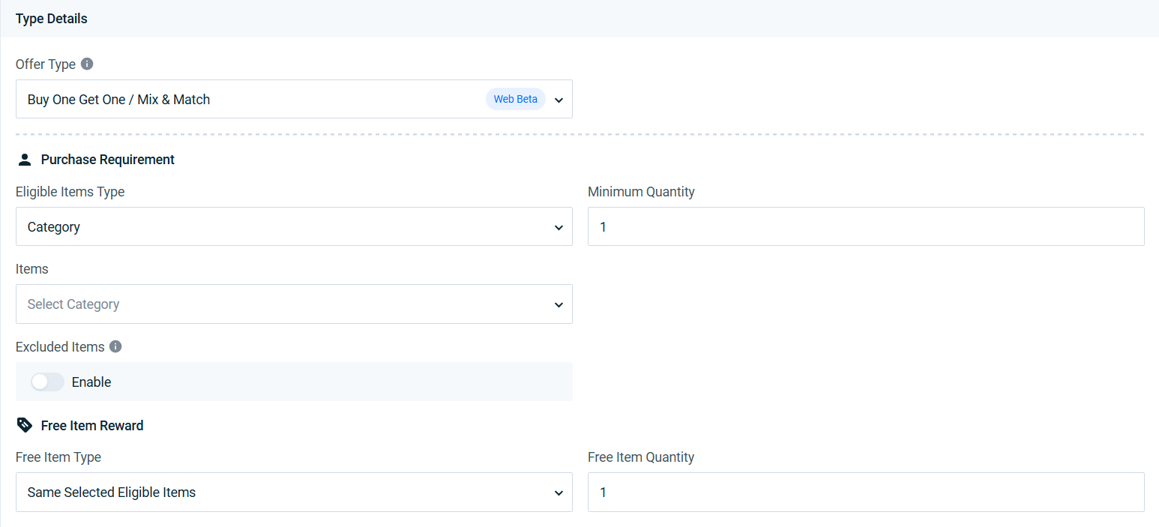Click the Type Details section header
This screenshot has height=527, width=1159.
(x=52, y=19)
